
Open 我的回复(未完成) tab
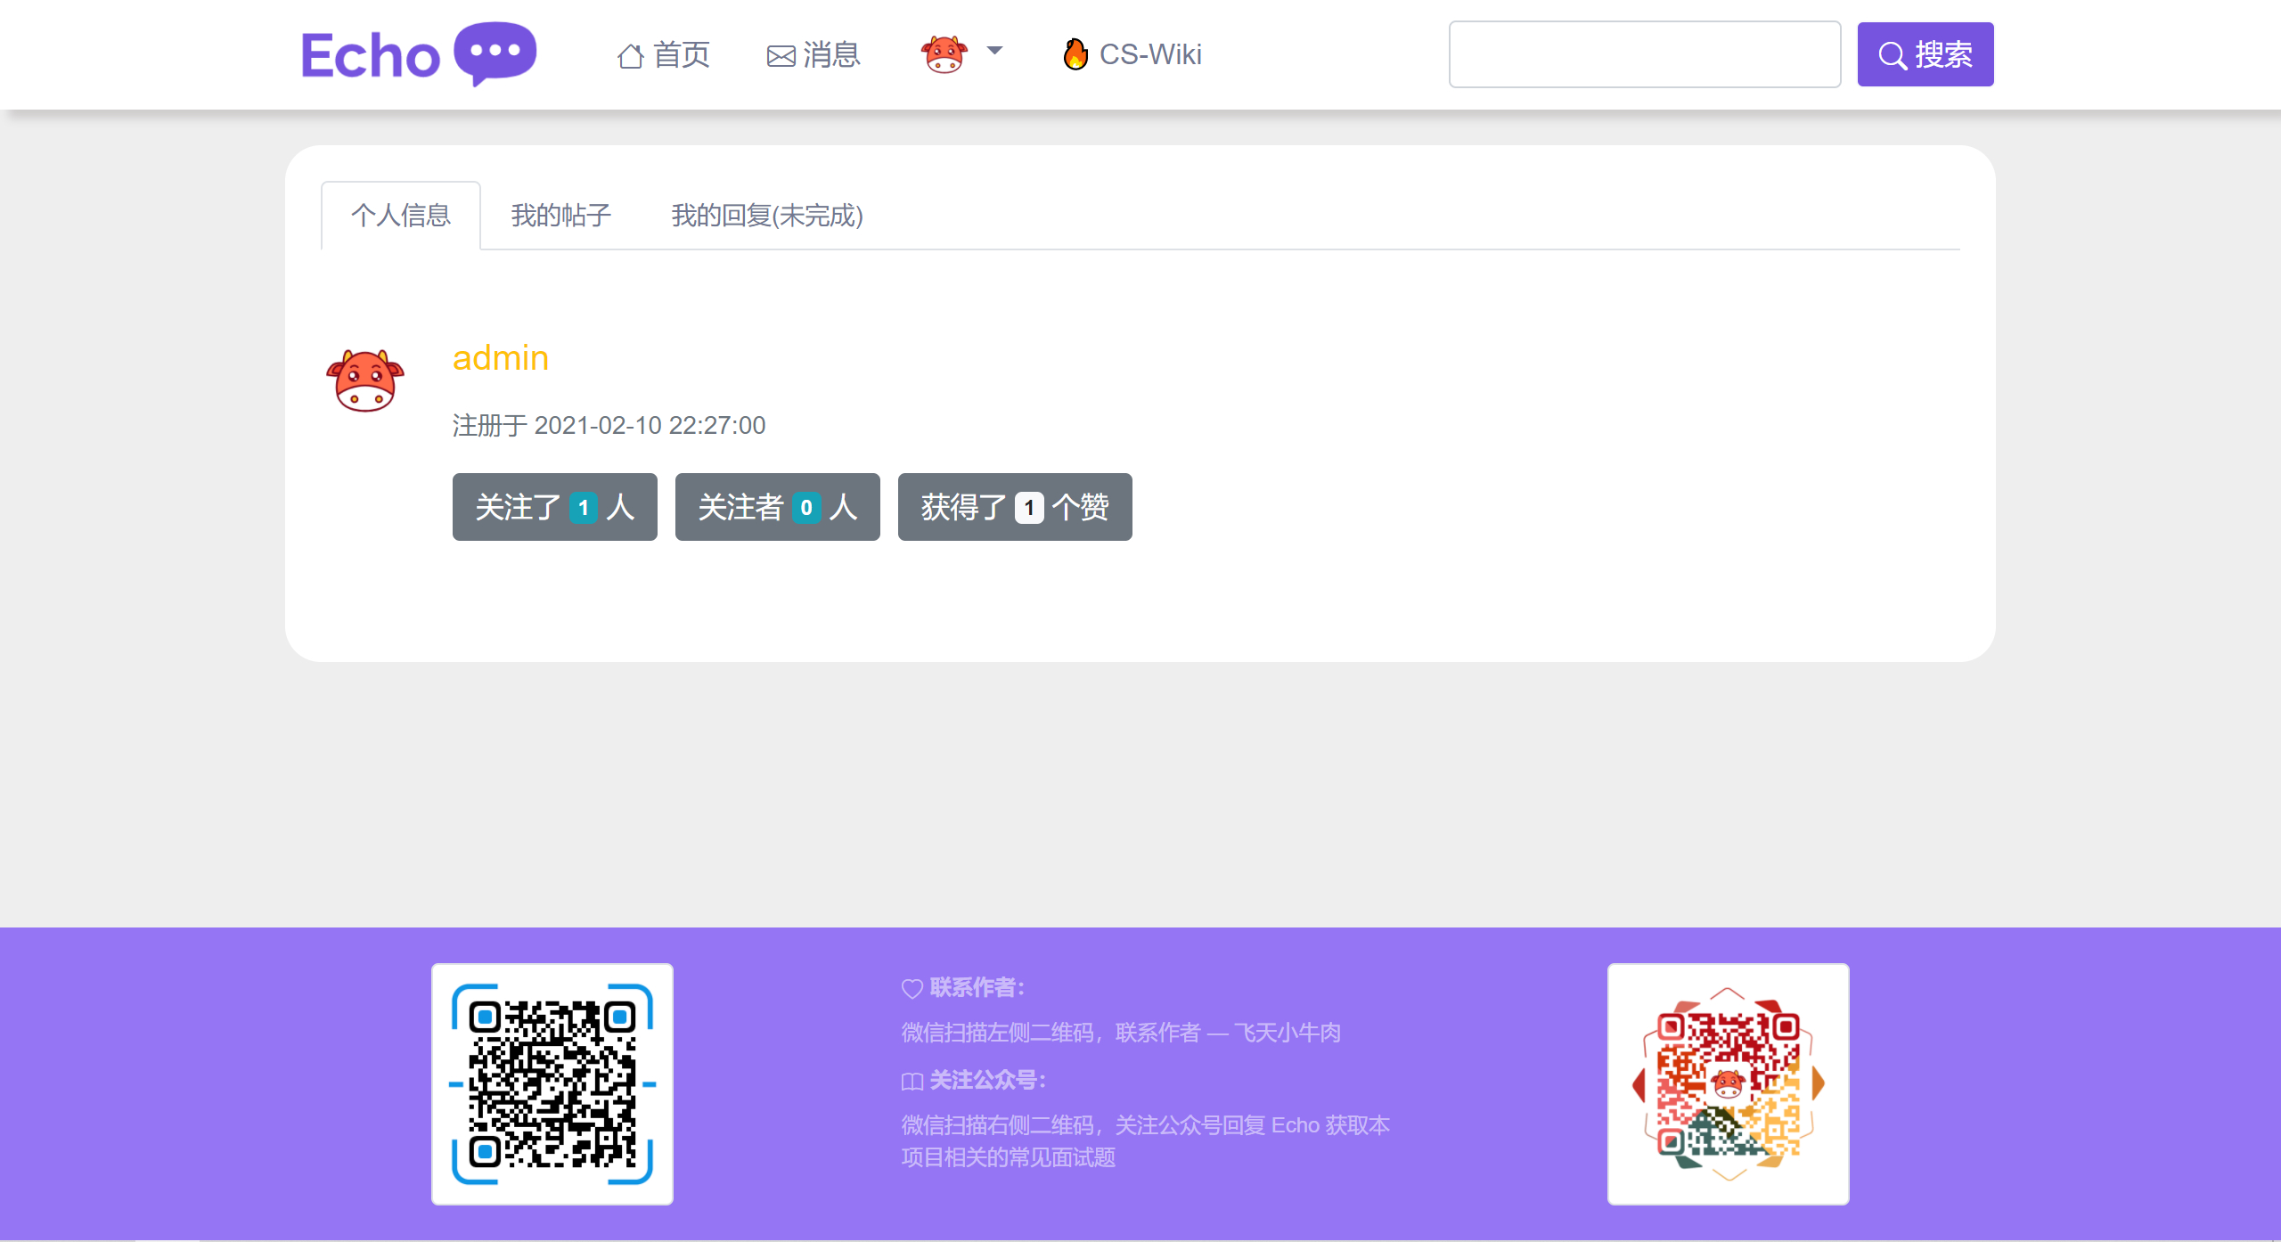(x=766, y=216)
